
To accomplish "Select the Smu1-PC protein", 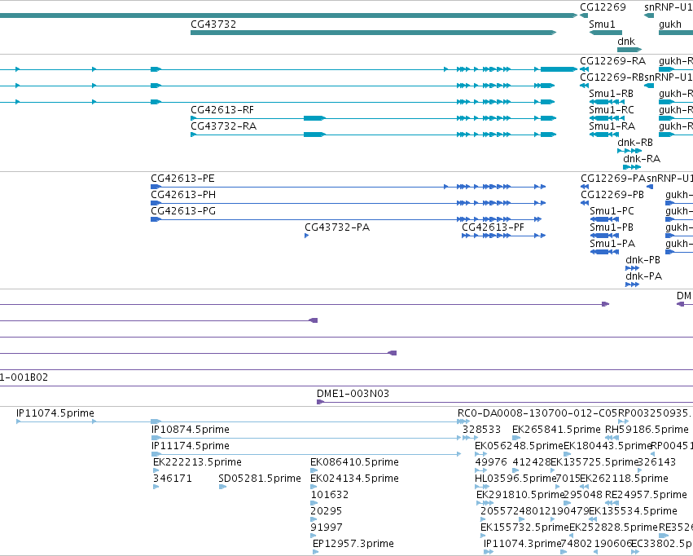I will pos(604,219).
